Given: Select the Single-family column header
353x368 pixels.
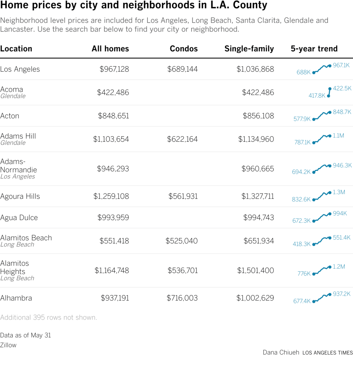Looking at the screenshot, I should point(249,49).
